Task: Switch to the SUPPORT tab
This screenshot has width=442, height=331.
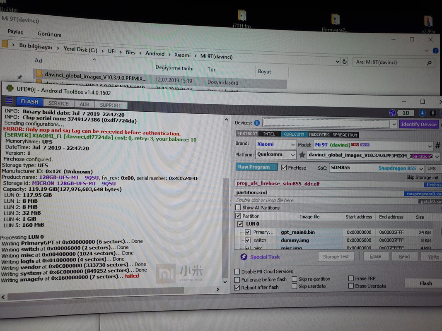Action: 111,105
